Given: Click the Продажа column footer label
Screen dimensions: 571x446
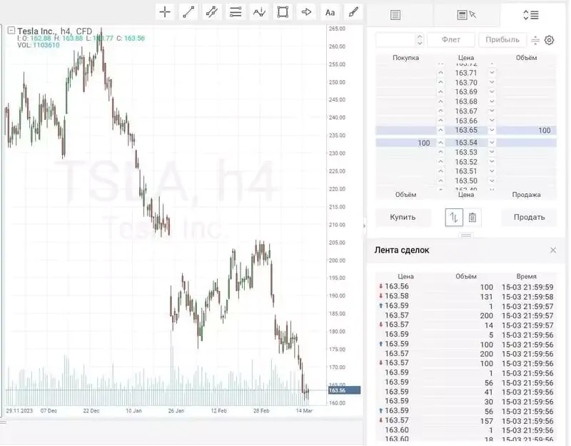Looking at the screenshot, I should tap(526, 195).
